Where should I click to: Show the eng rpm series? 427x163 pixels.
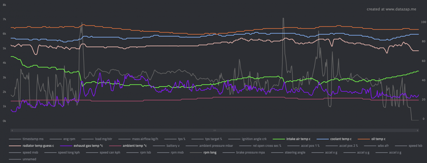point(62,139)
